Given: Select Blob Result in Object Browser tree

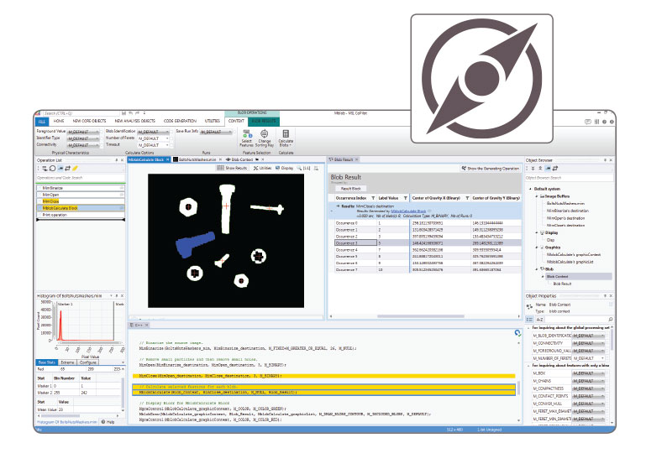Looking at the screenshot, I should click(562, 284).
